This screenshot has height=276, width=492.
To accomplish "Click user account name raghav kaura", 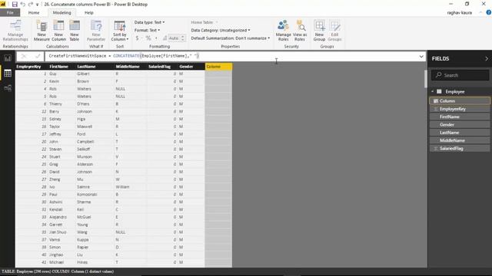I will (x=460, y=12).
